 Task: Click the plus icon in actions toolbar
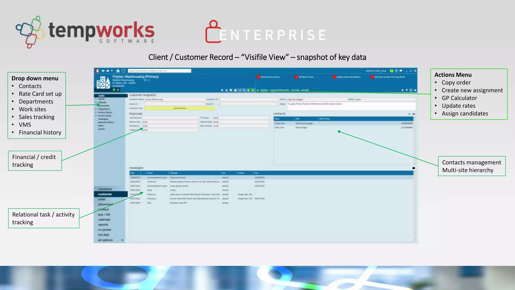click(x=222, y=90)
